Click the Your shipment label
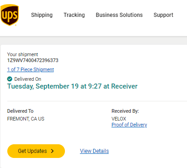 coord(22,54)
